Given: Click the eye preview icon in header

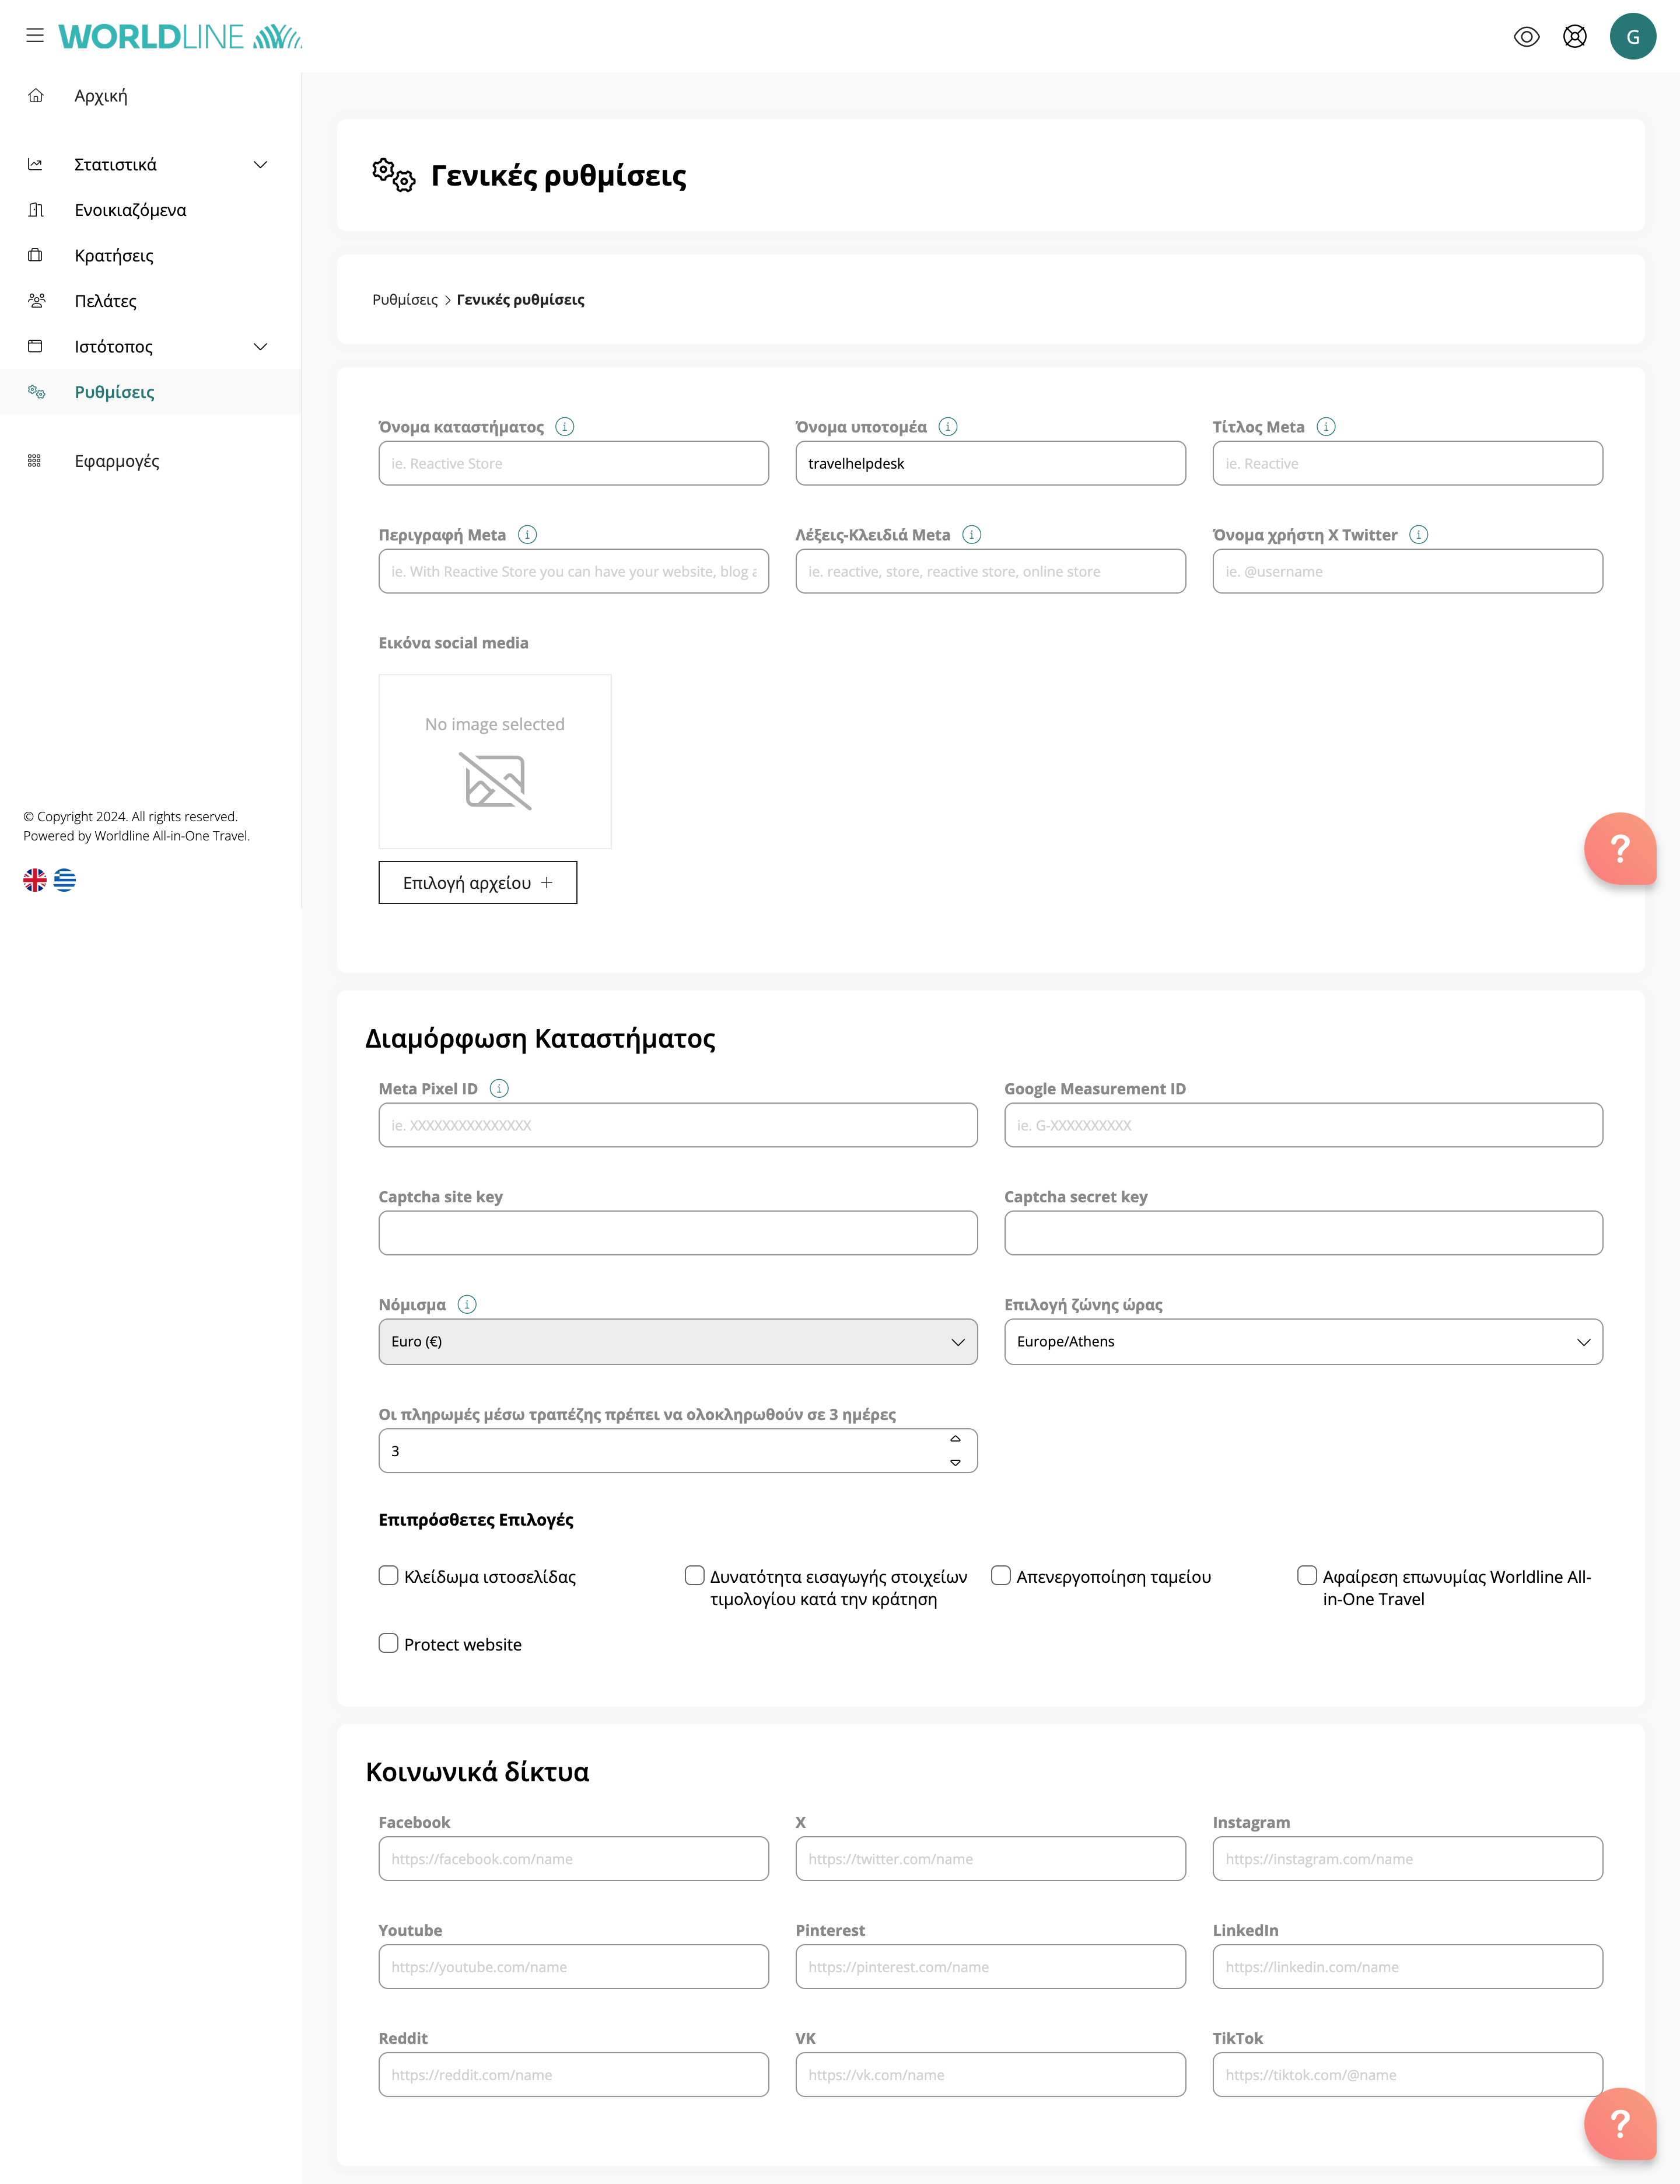Looking at the screenshot, I should coord(1526,37).
